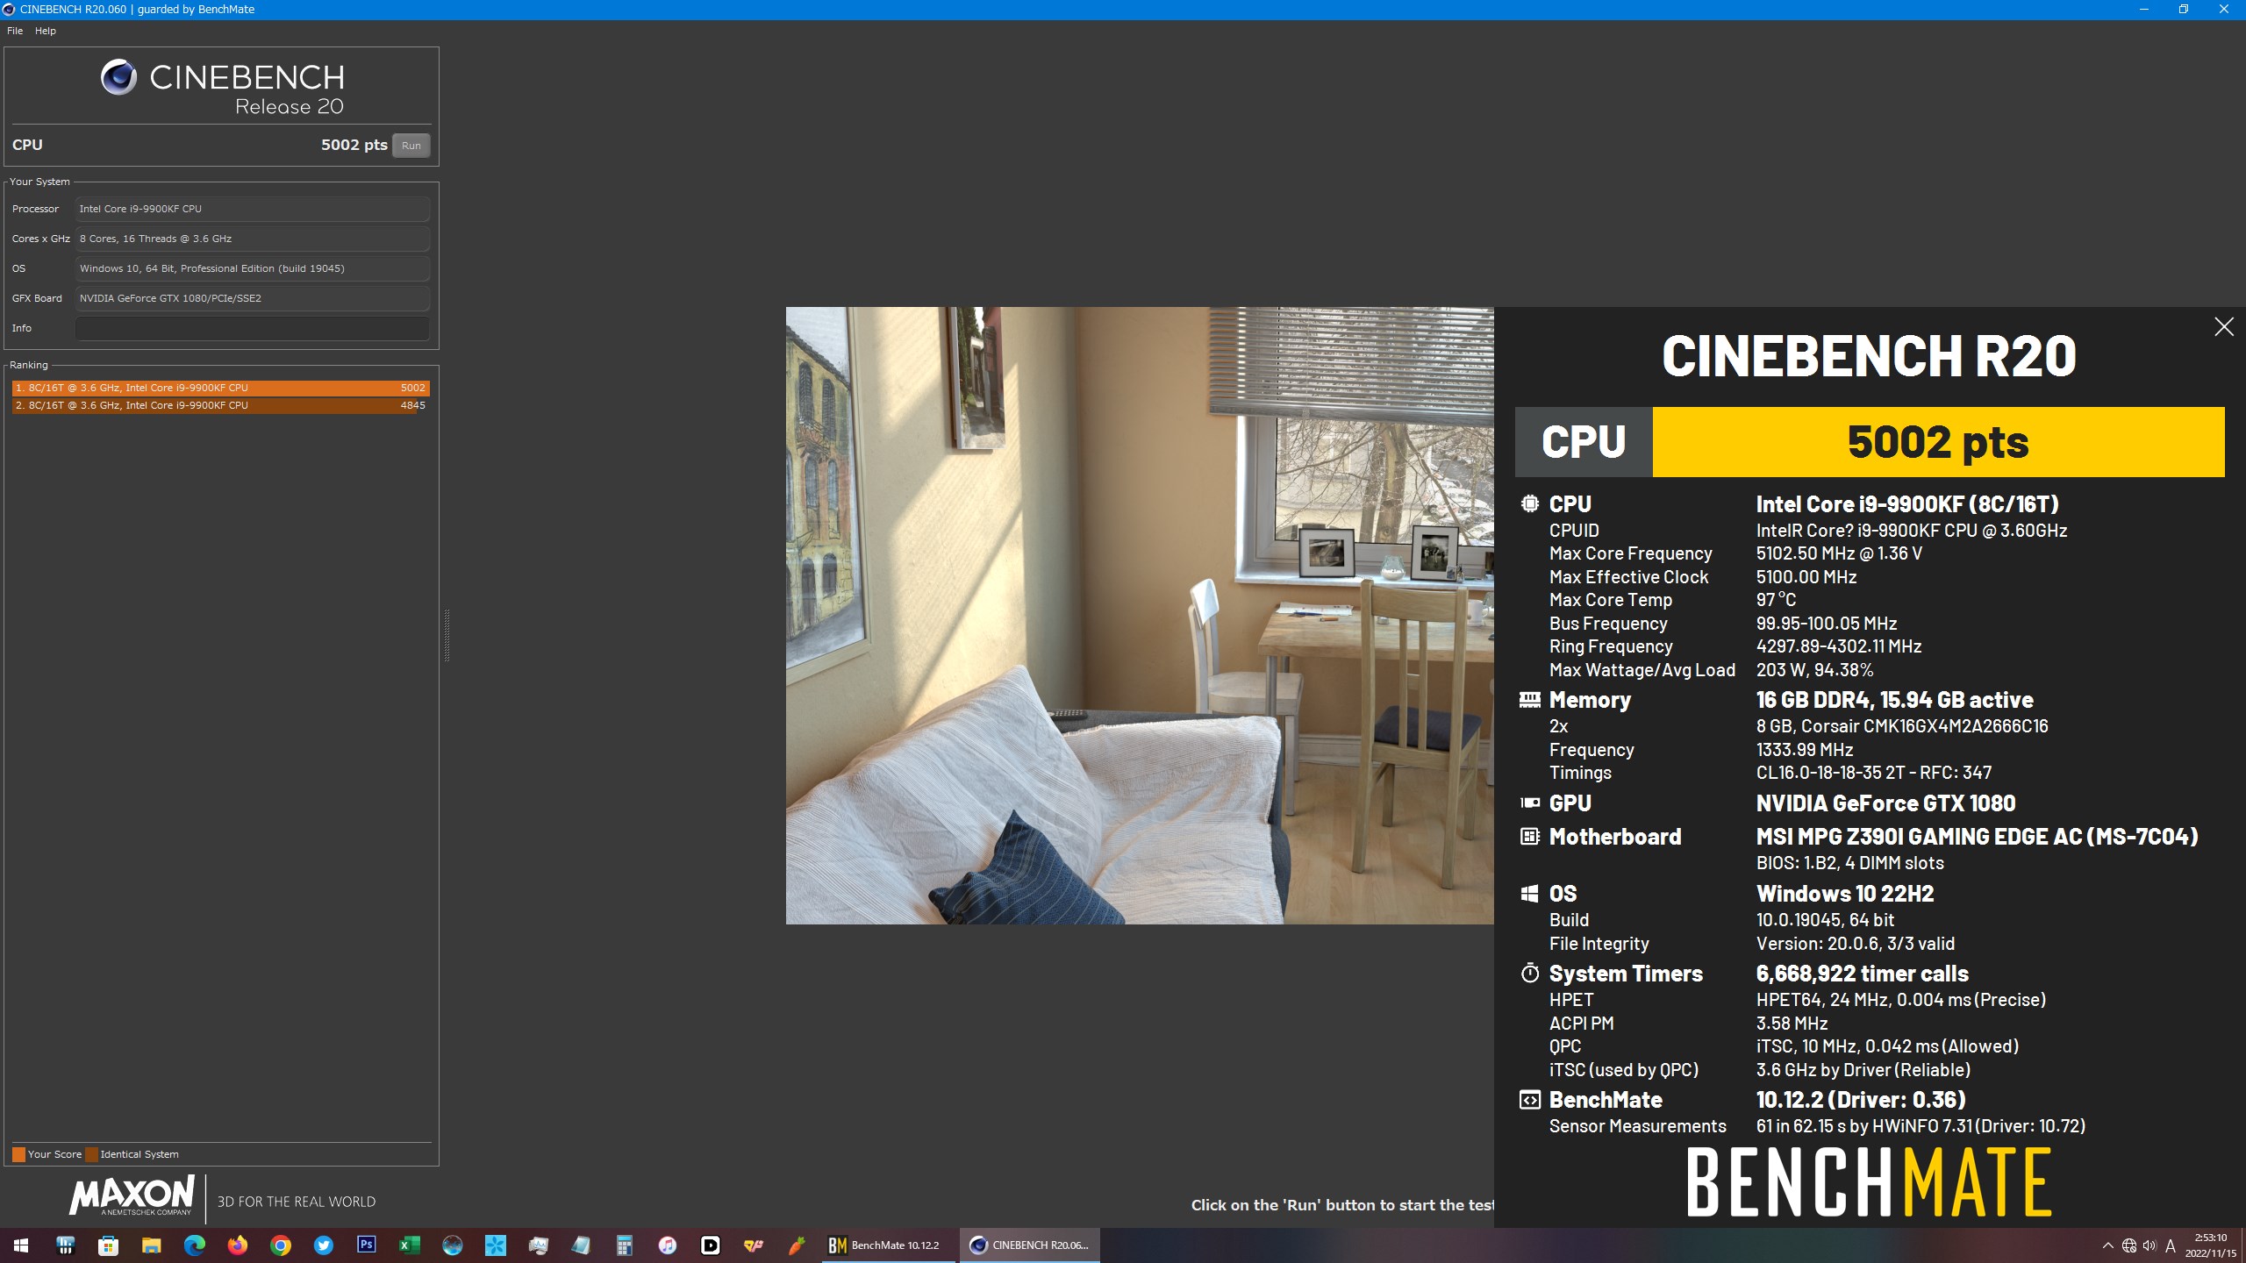Screen dimensions: 2246x1263
Task: Open File Explorer from the taskbar
Action: click(151, 1245)
